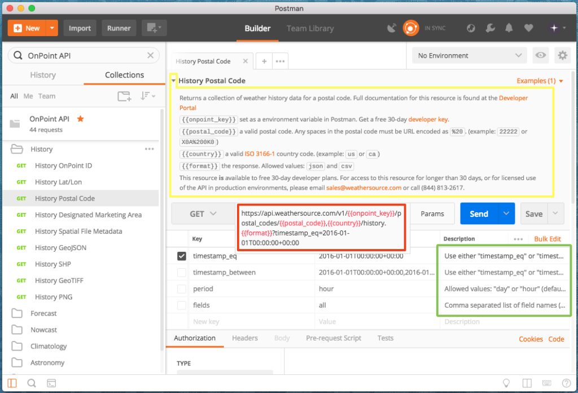This screenshot has height=393, width=578.
Task: Switch to the History sidebar tab
Action: point(43,75)
